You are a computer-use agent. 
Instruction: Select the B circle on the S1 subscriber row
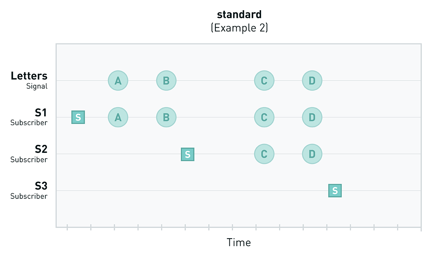tap(166, 117)
